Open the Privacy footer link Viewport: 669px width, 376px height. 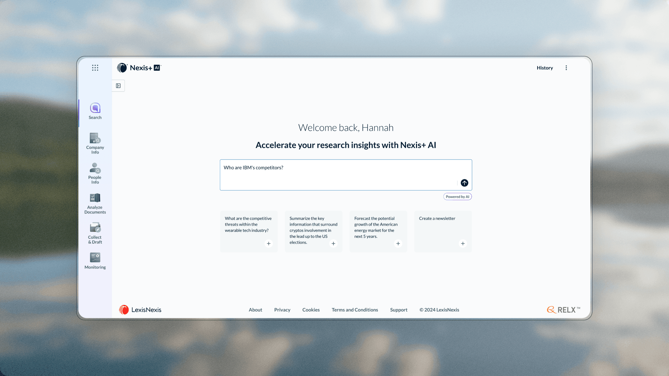(282, 310)
